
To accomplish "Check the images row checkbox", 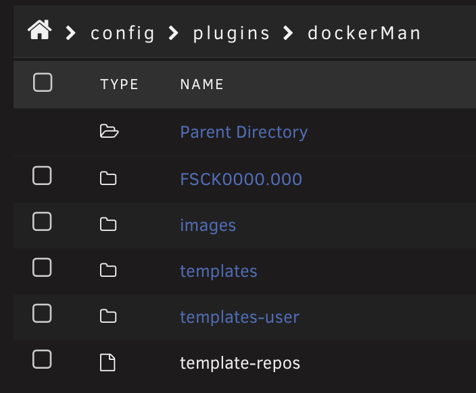I will click(x=42, y=221).
